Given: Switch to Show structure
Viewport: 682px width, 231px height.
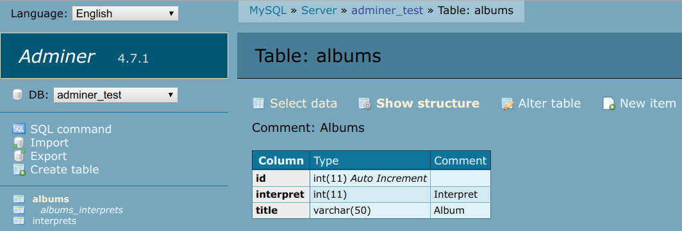Looking at the screenshot, I should 428,104.
